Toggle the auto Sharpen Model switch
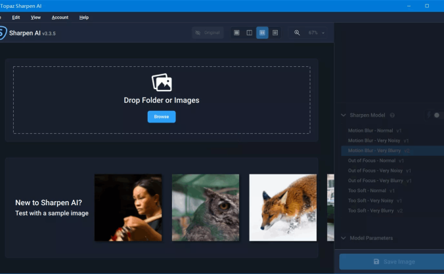This screenshot has width=444, height=274. point(436,115)
